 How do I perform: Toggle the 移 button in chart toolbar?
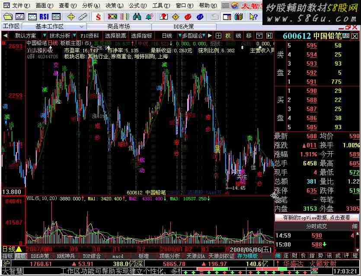pos(249,36)
